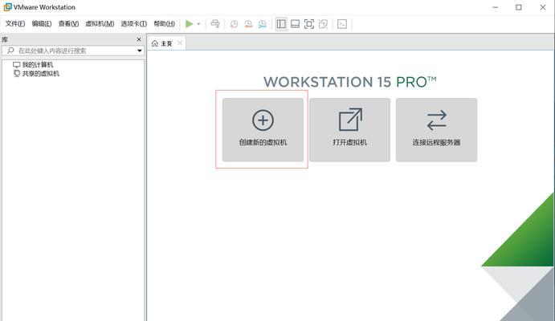Open the 虚拟机(M) menu
Viewport: 555px width, 321px height.
(x=100, y=24)
